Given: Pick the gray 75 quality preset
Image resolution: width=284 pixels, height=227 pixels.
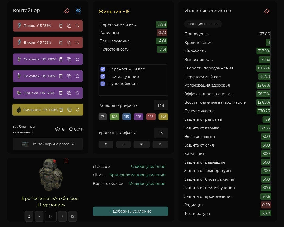Looking at the screenshot, I should point(103,117).
